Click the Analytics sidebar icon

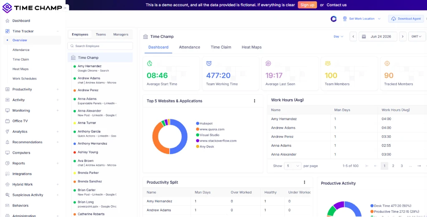[8, 132]
